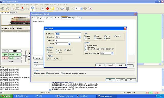
Task: Increase Tiempo de decisión with up arrow
Action: pyautogui.click(x=112, y=53)
